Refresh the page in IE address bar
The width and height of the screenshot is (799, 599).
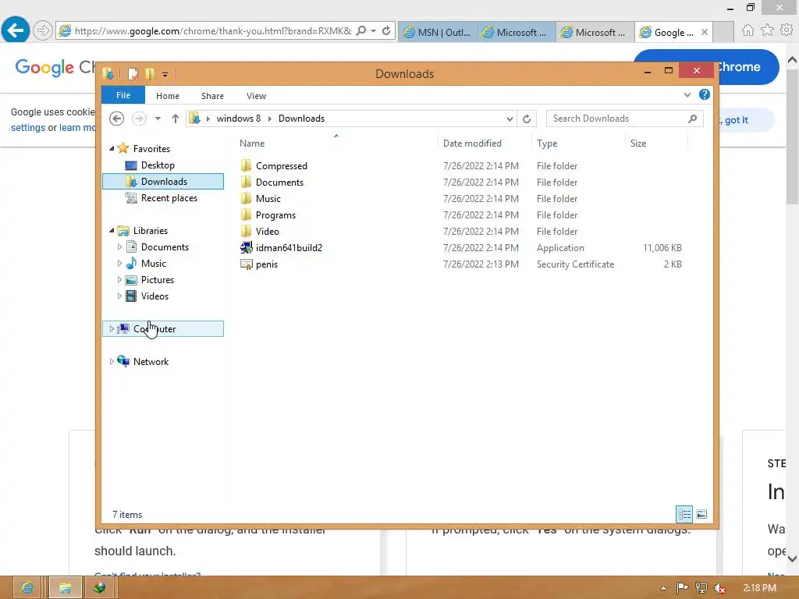pyautogui.click(x=386, y=31)
